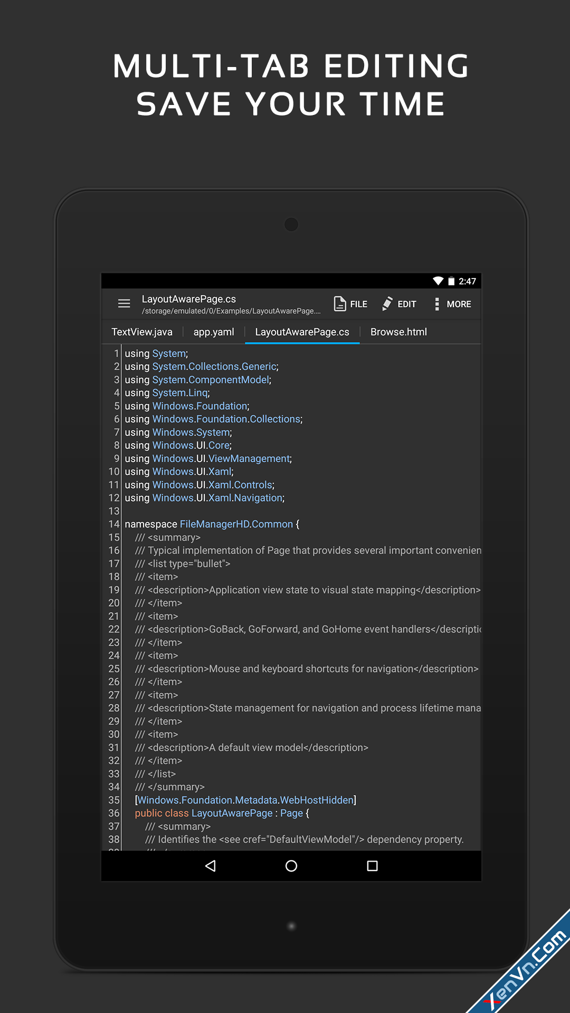Click 'A default view model' description line
Screen dimensions: 570x1013
point(252,748)
